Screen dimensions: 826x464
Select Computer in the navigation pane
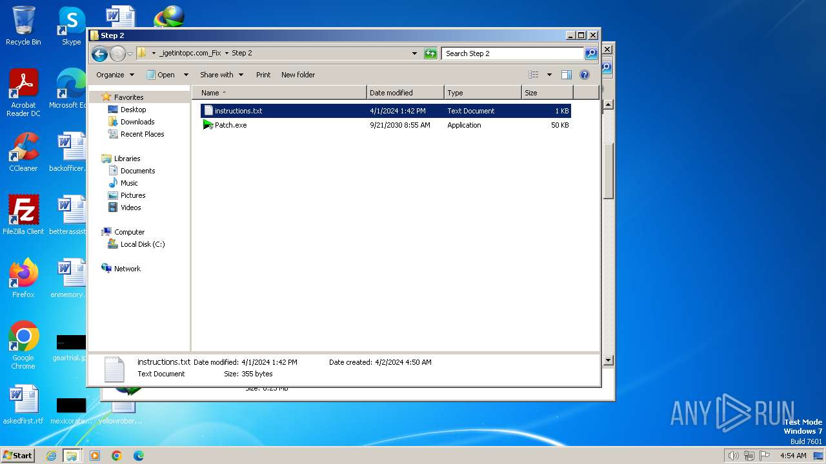click(x=129, y=232)
